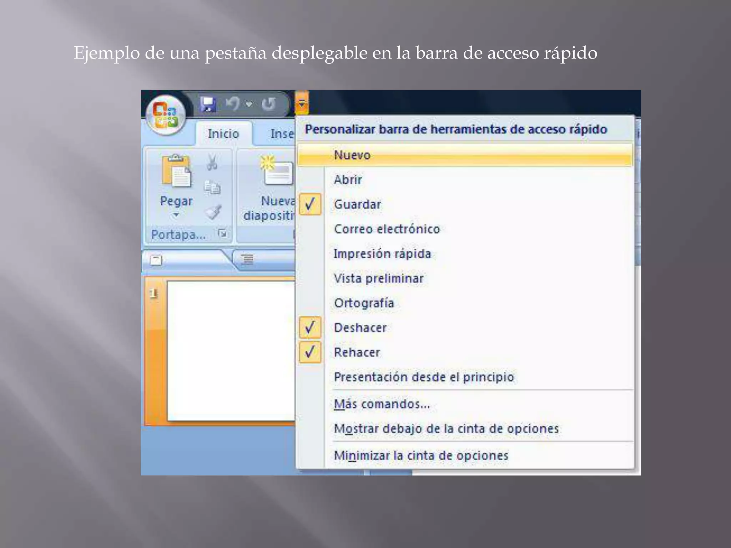This screenshot has width=731, height=548.
Task: Click the Cut scissors icon
Action: point(212,162)
